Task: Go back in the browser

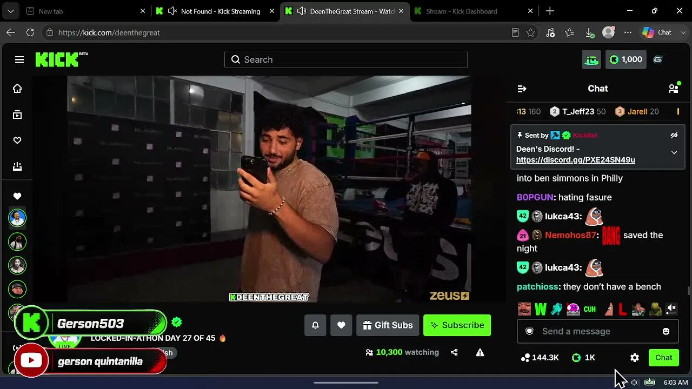Action: click(11, 32)
